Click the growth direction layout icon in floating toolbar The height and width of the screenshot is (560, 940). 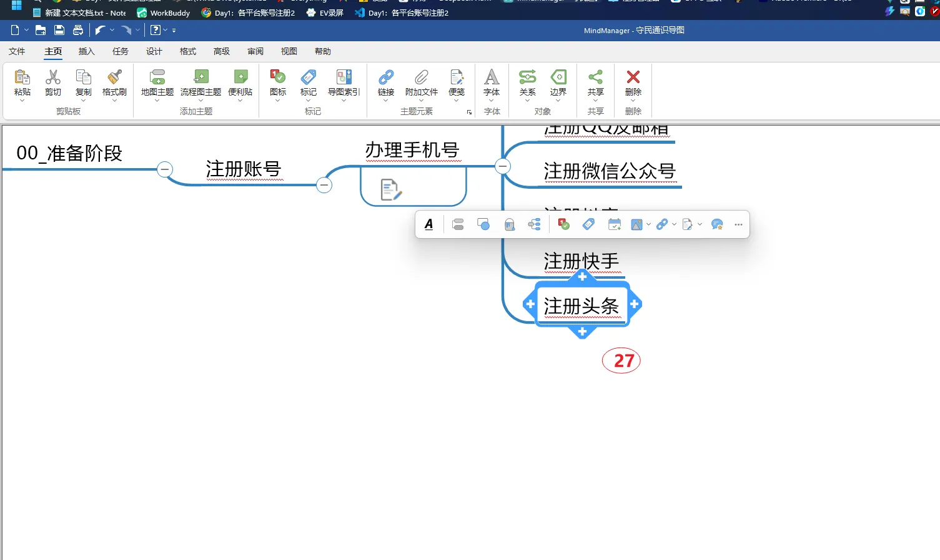pyautogui.click(x=535, y=224)
